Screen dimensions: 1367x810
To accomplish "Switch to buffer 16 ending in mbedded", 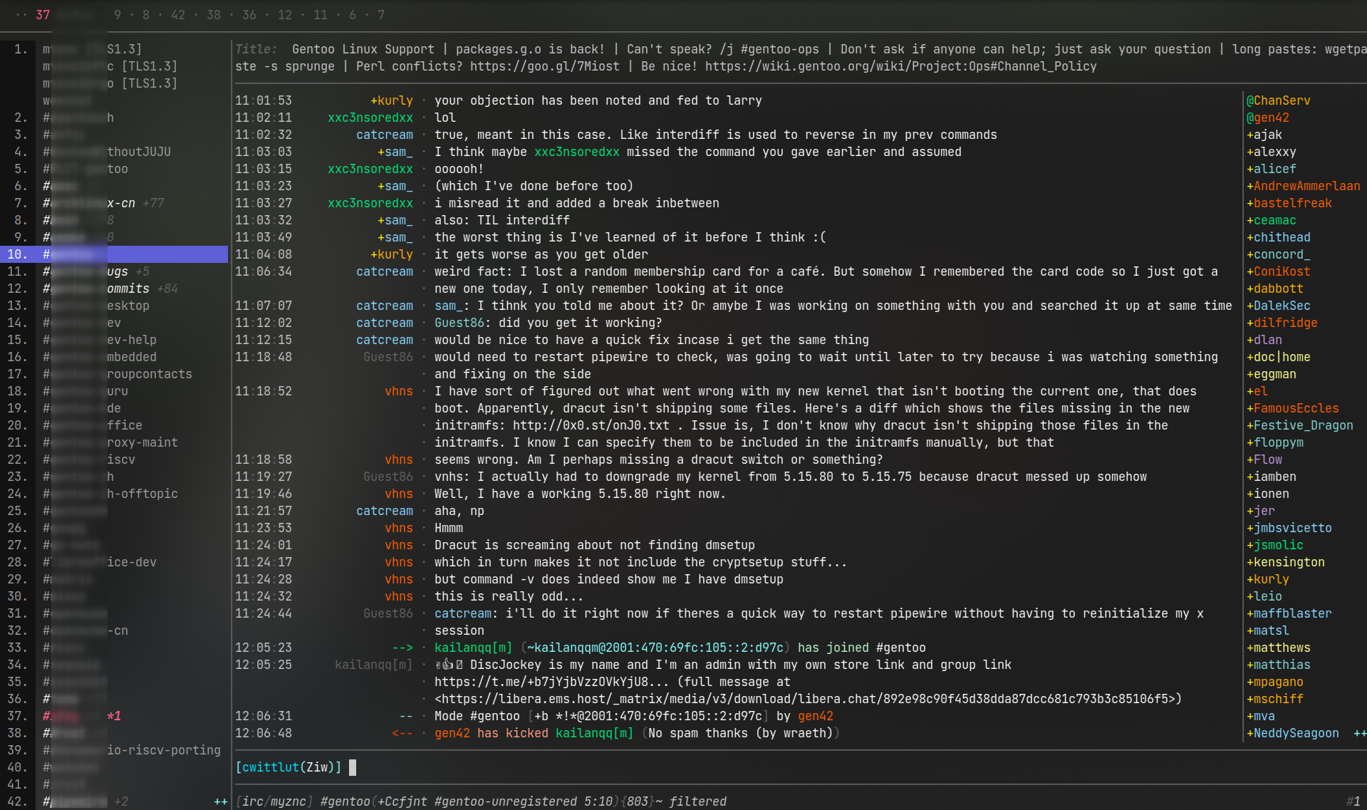I will click(114, 357).
